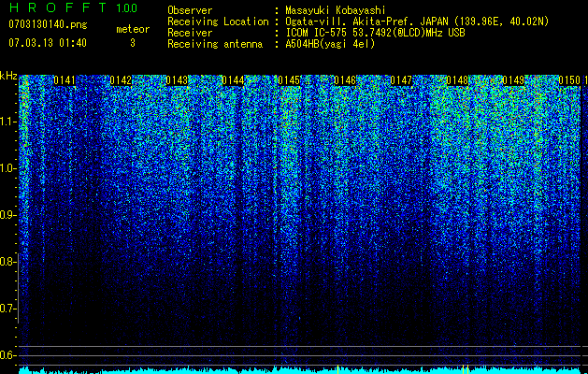Click the Receiving Location label
Image resolution: width=588 pixels, height=374 pixels.
pyautogui.click(x=218, y=22)
